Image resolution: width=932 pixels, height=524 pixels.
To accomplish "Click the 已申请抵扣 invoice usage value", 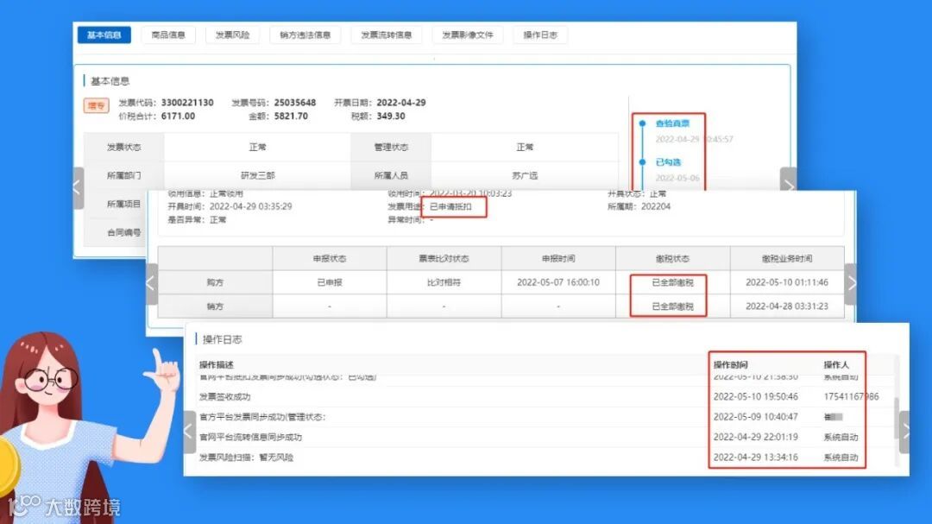I will [x=450, y=206].
